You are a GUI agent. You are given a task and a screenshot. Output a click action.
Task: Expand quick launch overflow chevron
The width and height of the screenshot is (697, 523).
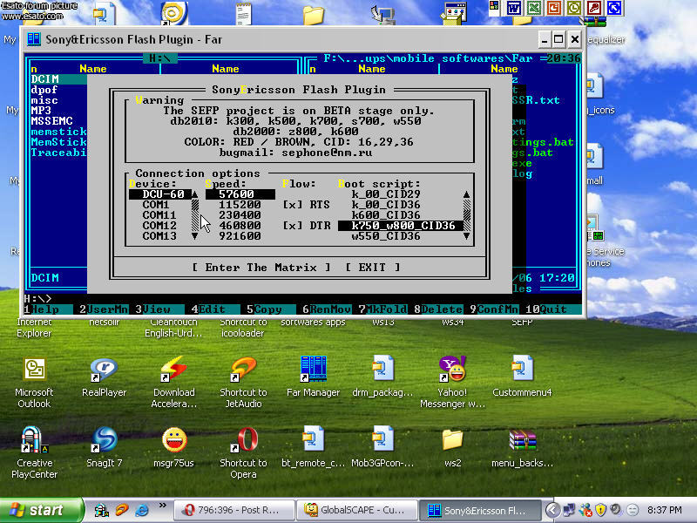163,506
